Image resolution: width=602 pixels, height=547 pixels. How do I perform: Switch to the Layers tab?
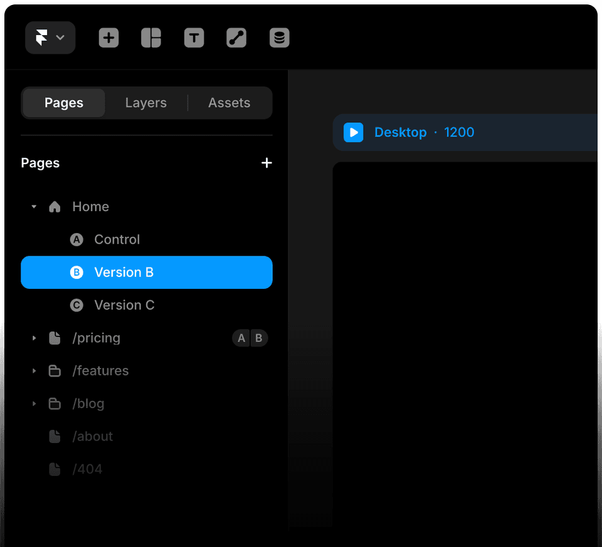pos(145,102)
